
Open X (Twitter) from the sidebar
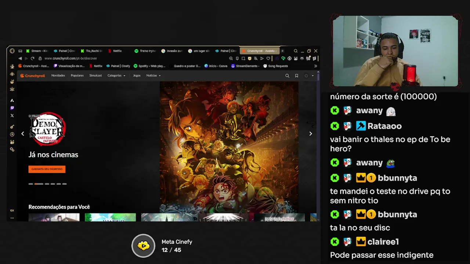[12, 115]
